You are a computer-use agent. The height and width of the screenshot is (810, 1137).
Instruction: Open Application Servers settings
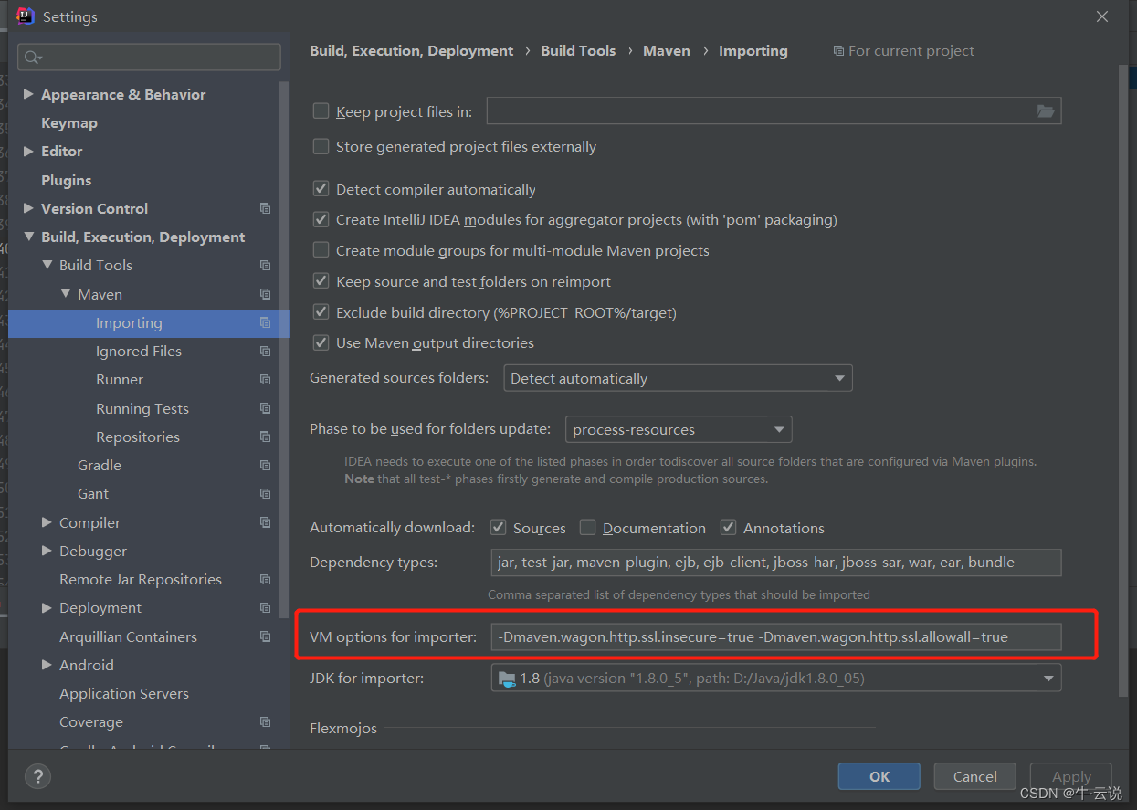click(x=124, y=694)
